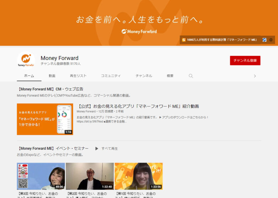Open the チャンネル tab

pos(144,76)
